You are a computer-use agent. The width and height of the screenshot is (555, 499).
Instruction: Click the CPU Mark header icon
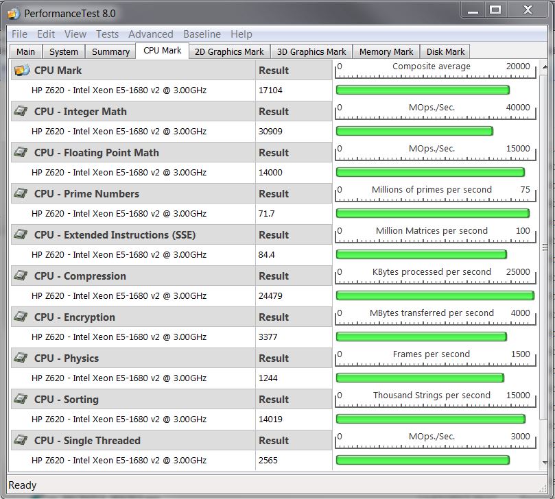(x=21, y=70)
